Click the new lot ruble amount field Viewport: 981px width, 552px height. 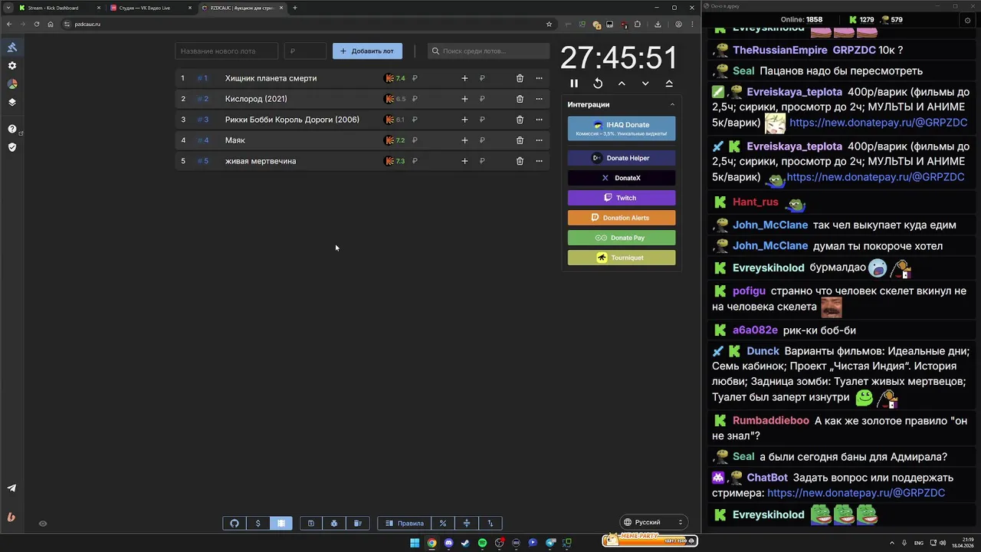point(305,51)
